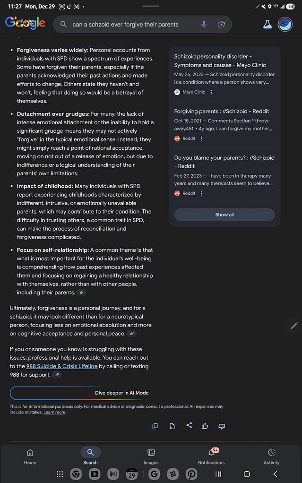Open the 988 Suicide and Crisis Lifeline link
The width and height of the screenshot is (302, 483).
point(62,366)
